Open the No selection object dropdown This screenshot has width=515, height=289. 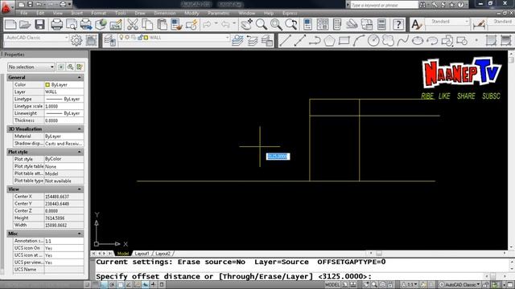coord(31,67)
